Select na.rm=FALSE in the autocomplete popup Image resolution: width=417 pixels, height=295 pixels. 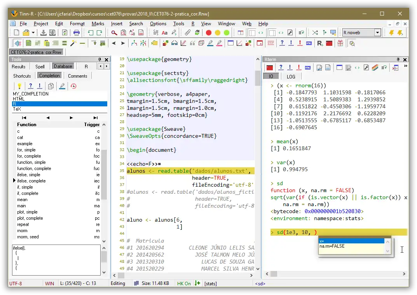[x=332, y=246]
